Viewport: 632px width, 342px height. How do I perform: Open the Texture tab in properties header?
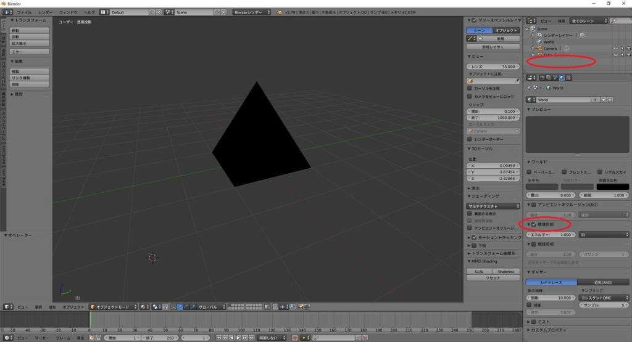pos(568,78)
